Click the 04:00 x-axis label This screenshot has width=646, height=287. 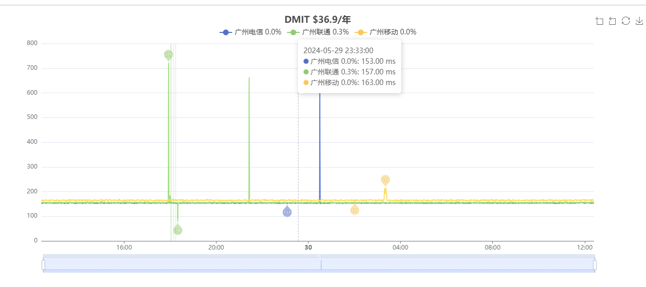click(400, 248)
